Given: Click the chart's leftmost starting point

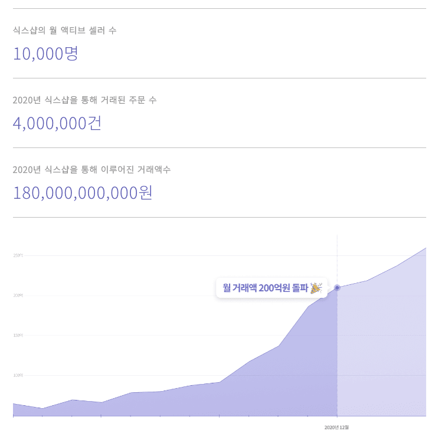Looking at the screenshot, I should (x=14, y=404).
